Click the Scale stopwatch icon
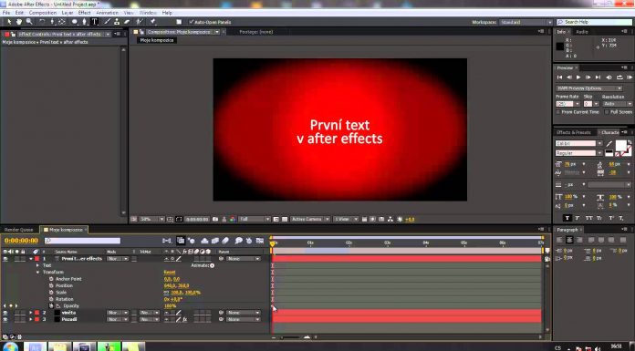 (51, 293)
